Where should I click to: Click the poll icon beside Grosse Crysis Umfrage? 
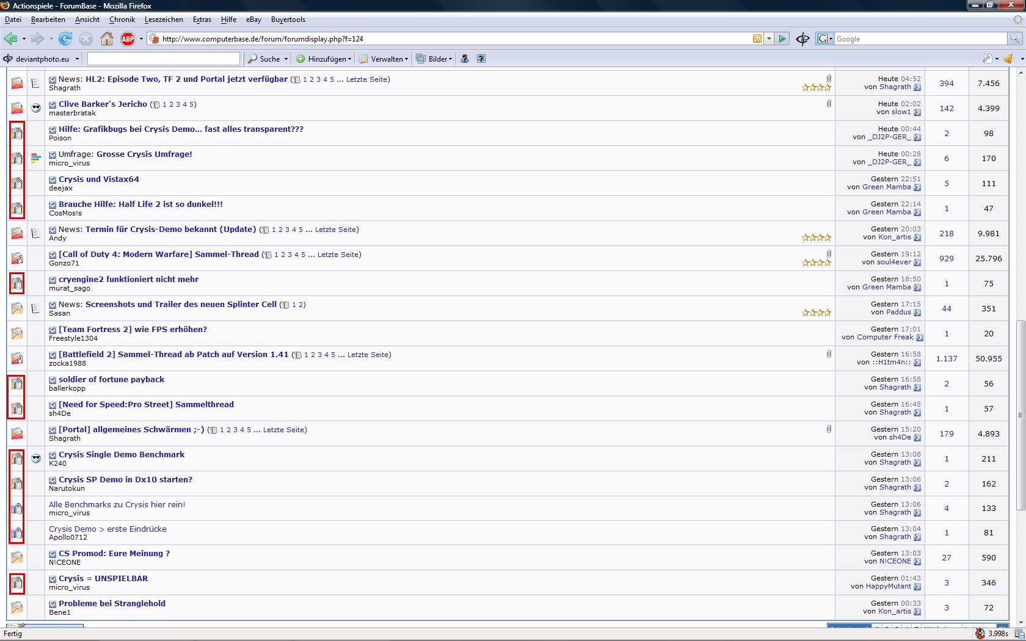coord(36,158)
